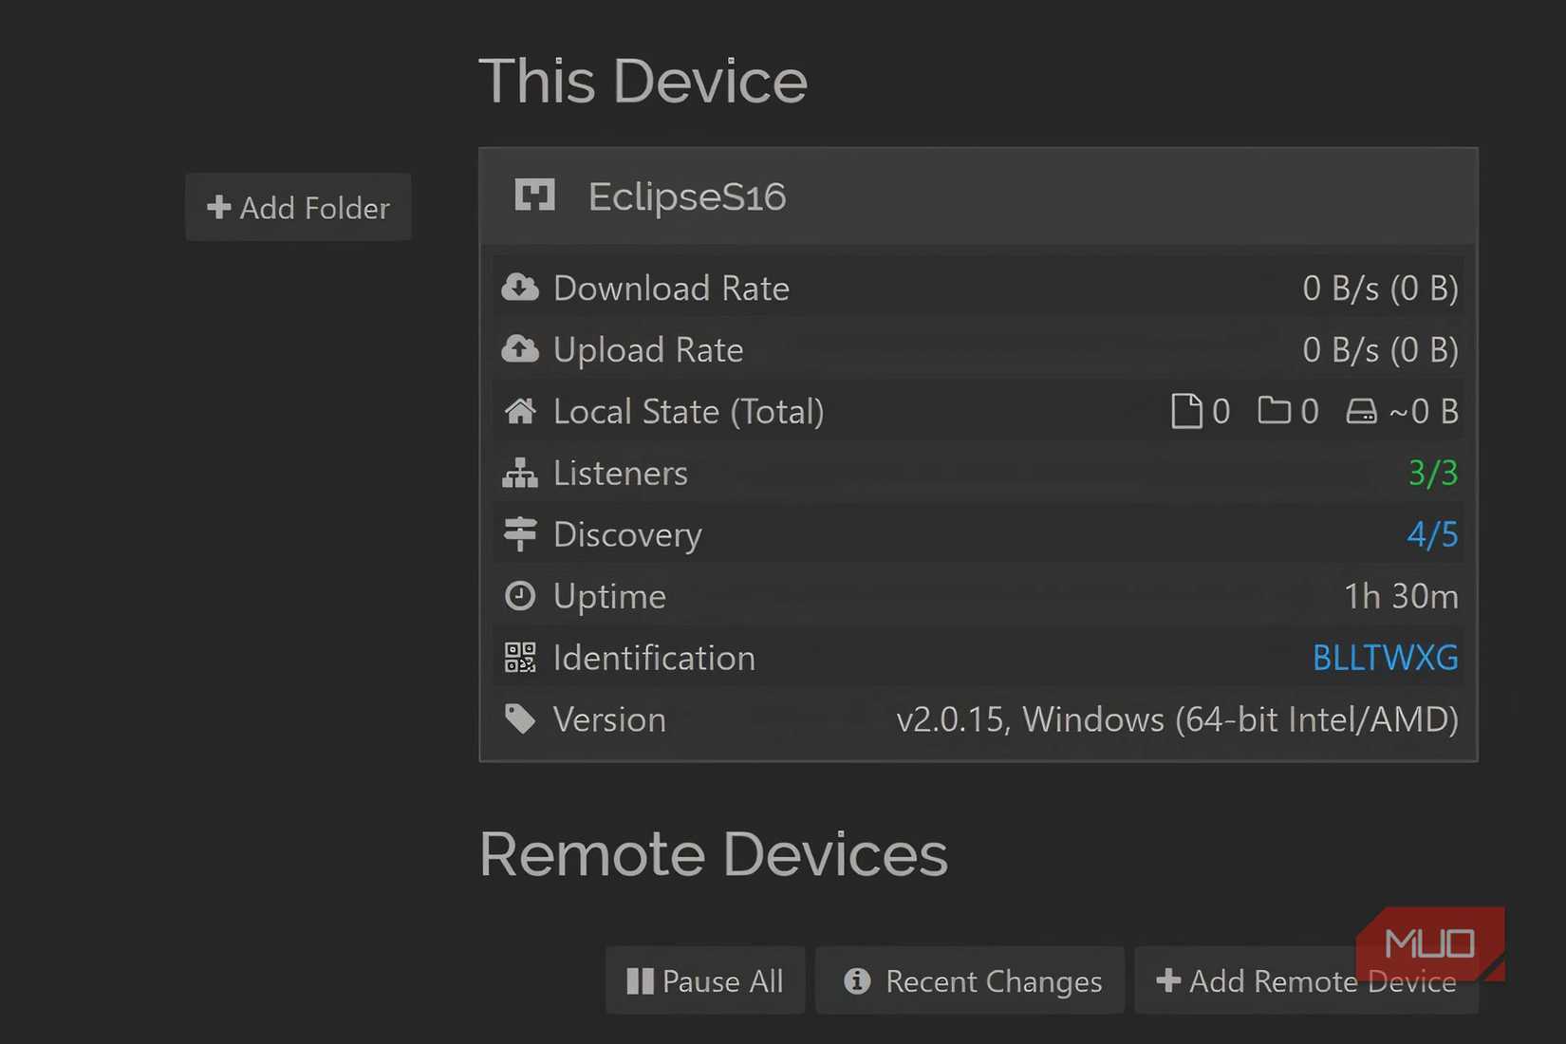
Task: Select the Recent Changes button
Action: click(x=970, y=980)
